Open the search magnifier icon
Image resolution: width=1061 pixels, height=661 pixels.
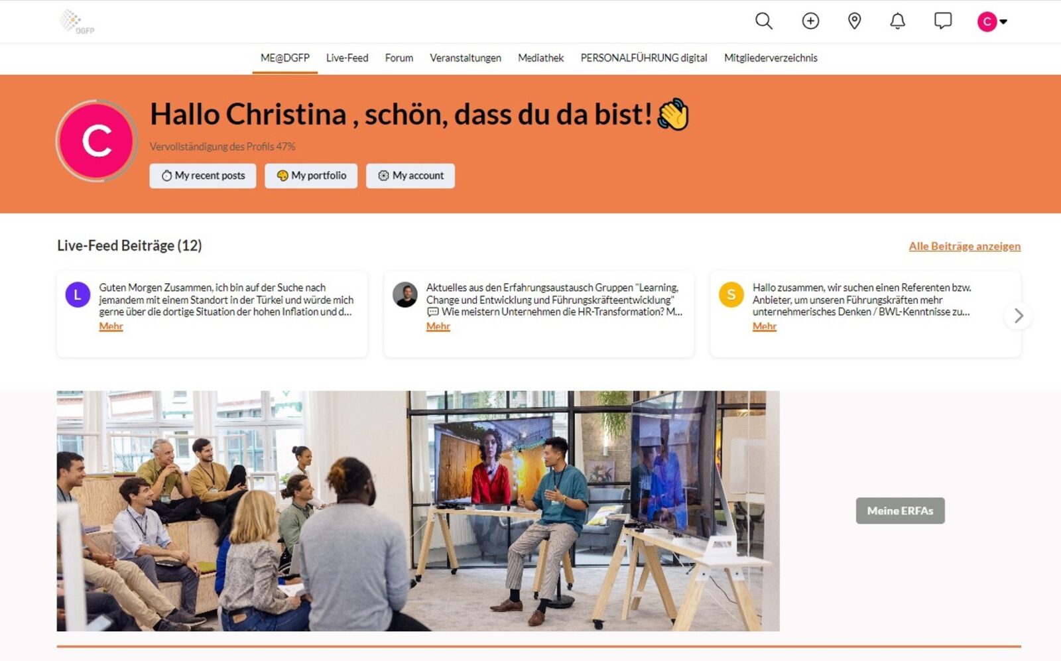[764, 21]
